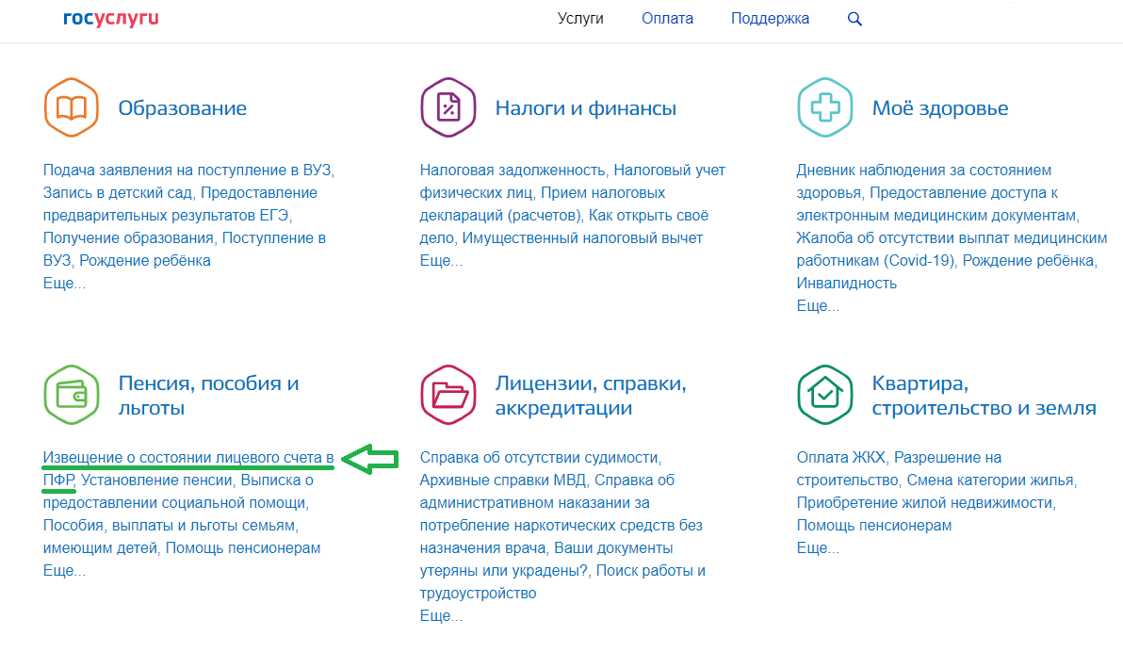Viewport: 1123px width, 652px height.
Task: Open the Налоги и финансы heading
Action: tap(586, 108)
